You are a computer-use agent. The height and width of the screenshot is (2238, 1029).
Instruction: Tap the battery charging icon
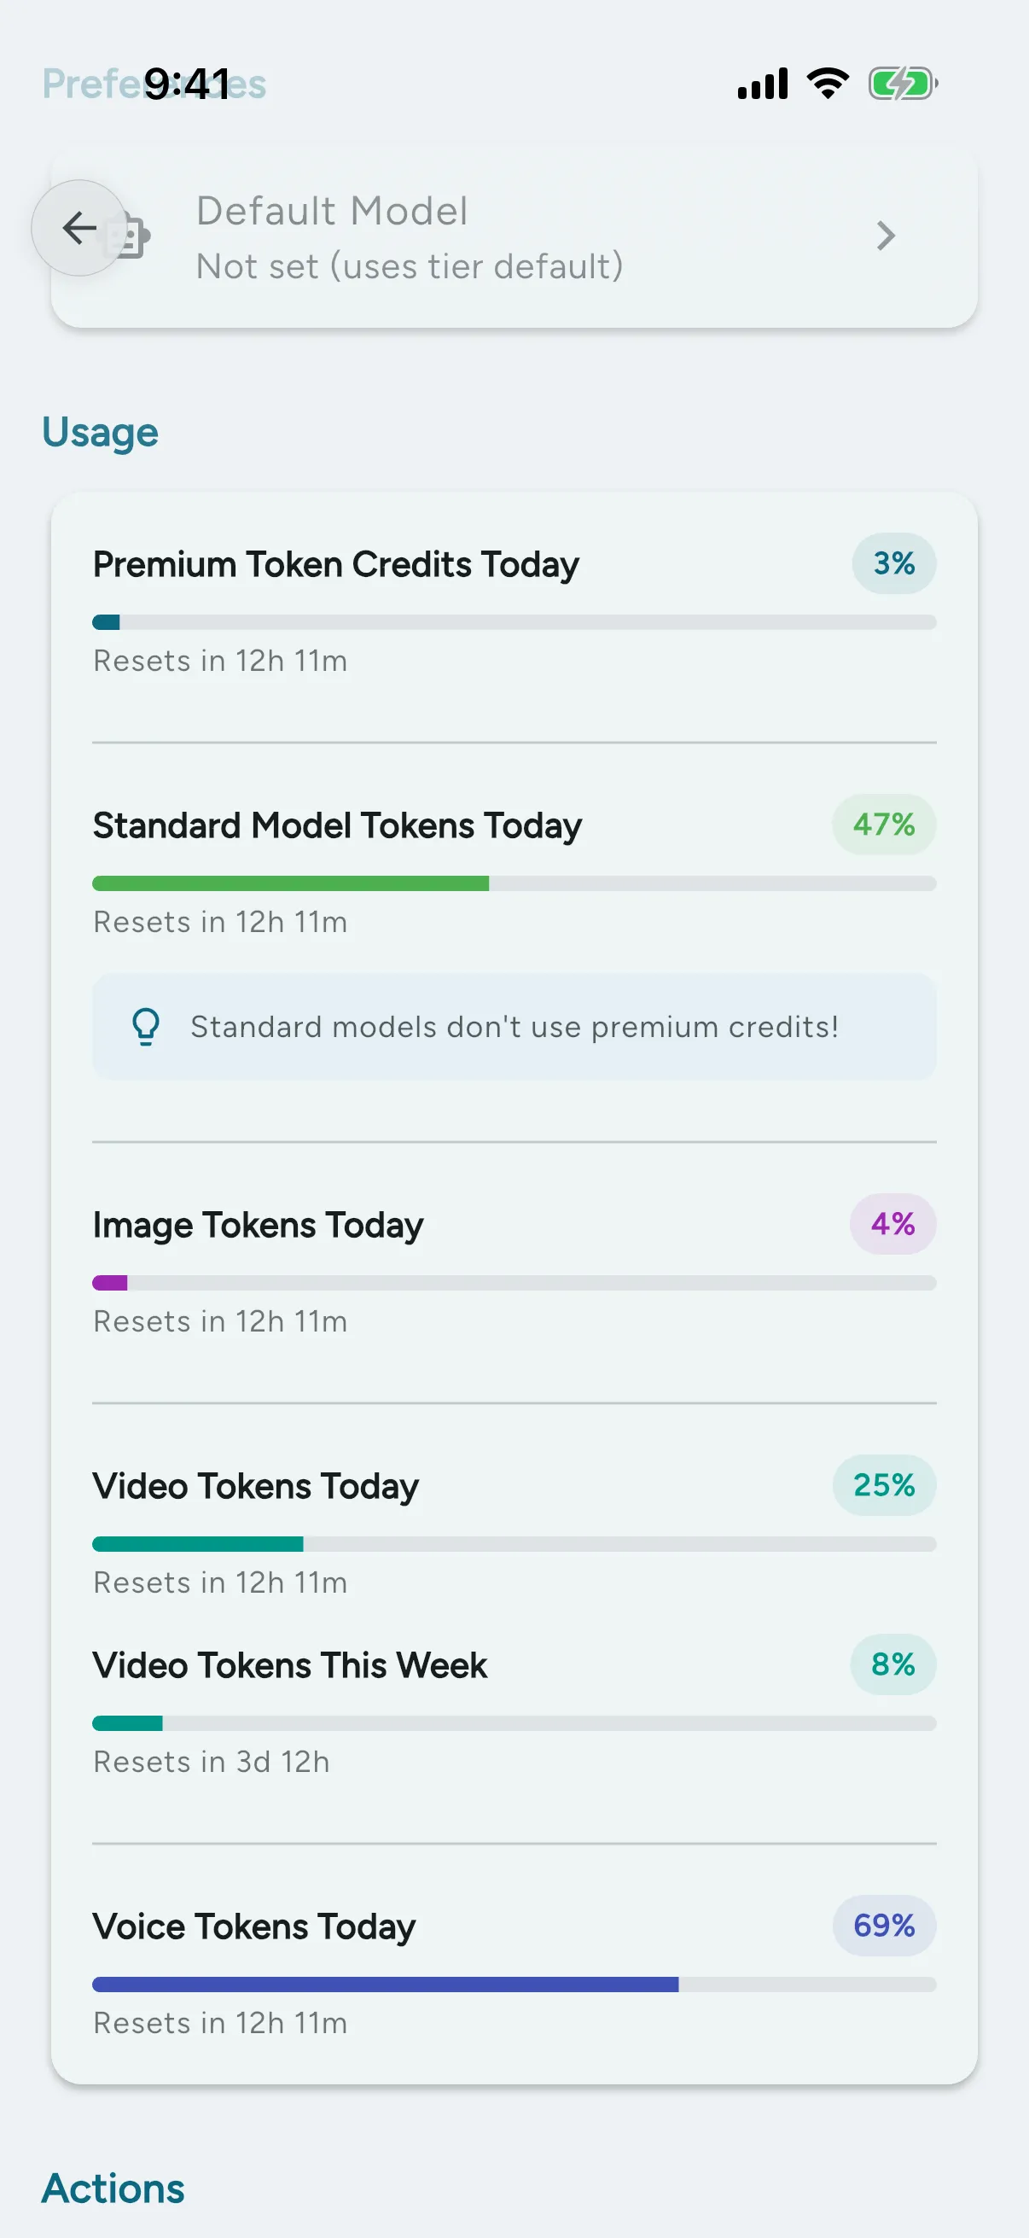pos(903,84)
